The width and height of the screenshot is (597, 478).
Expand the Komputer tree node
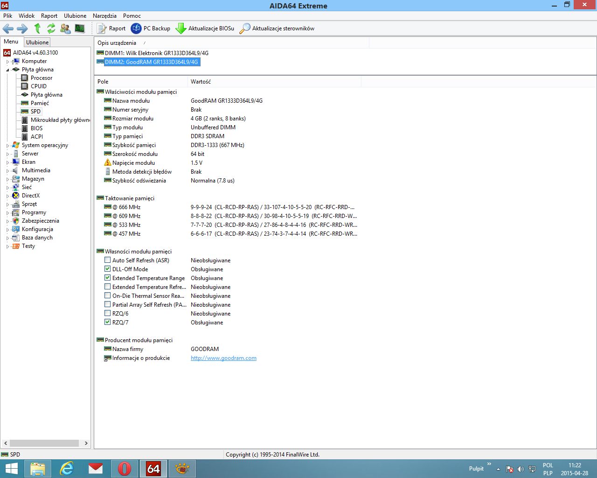click(7, 62)
